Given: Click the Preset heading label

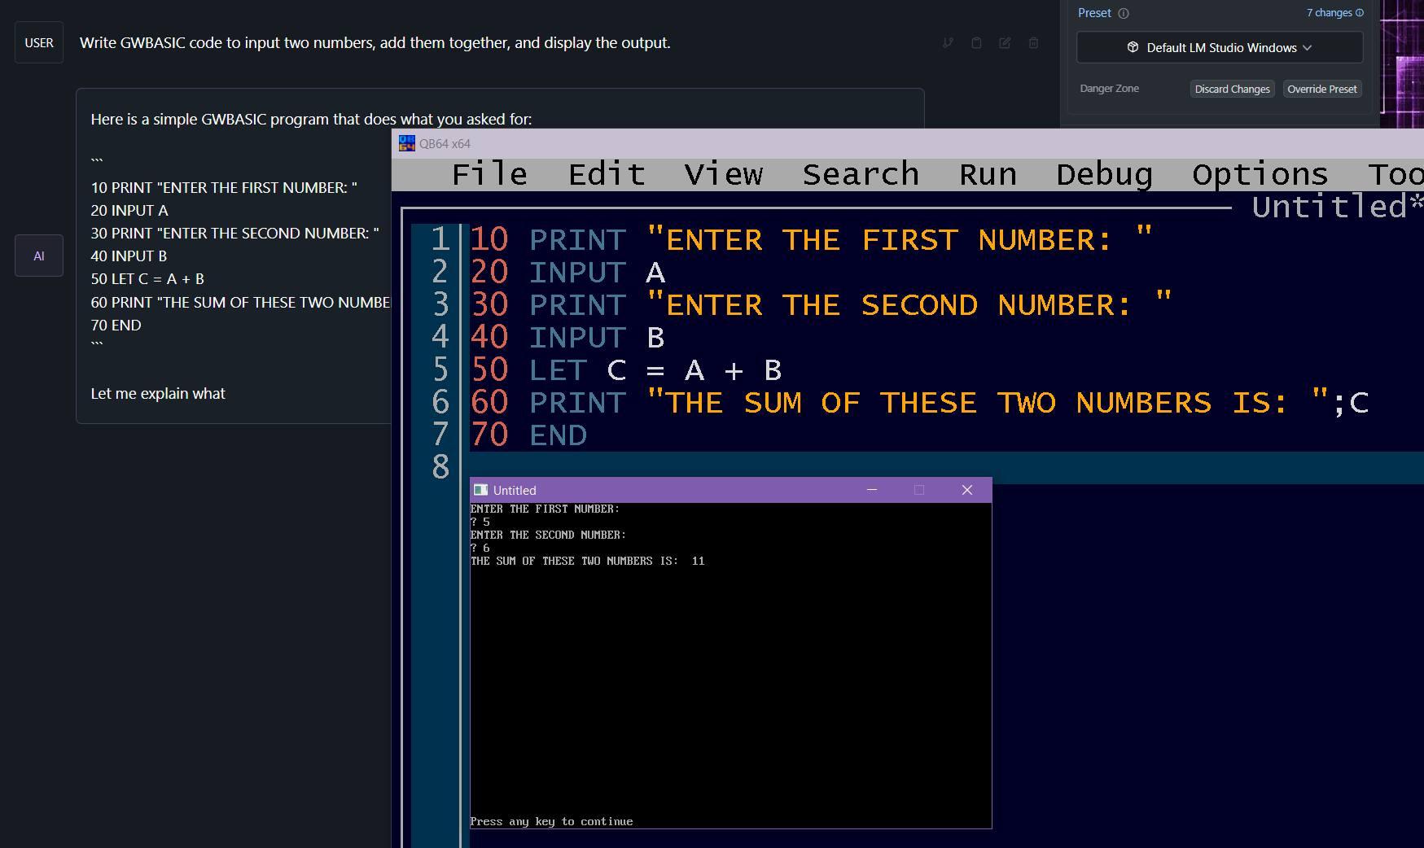Looking at the screenshot, I should (1094, 13).
